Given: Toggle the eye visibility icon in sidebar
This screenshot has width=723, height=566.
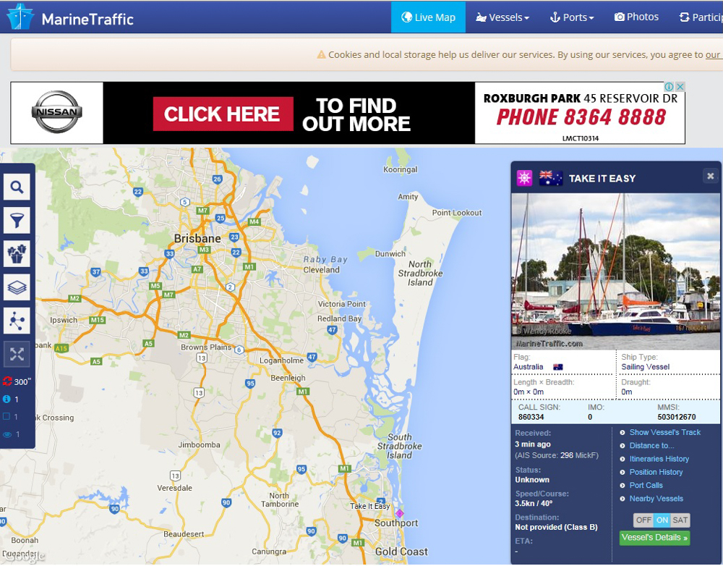Looking at the screenshot, I should tap(7, 434).
